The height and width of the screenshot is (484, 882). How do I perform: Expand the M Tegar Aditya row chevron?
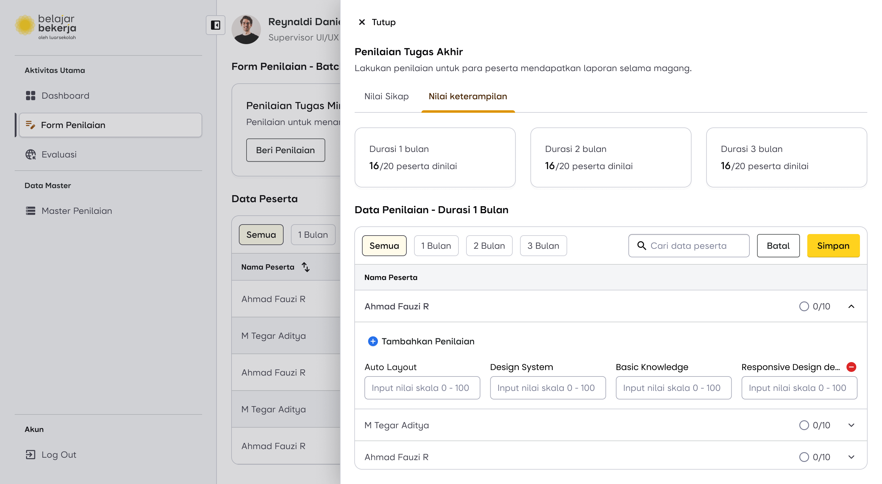[851, 425]
